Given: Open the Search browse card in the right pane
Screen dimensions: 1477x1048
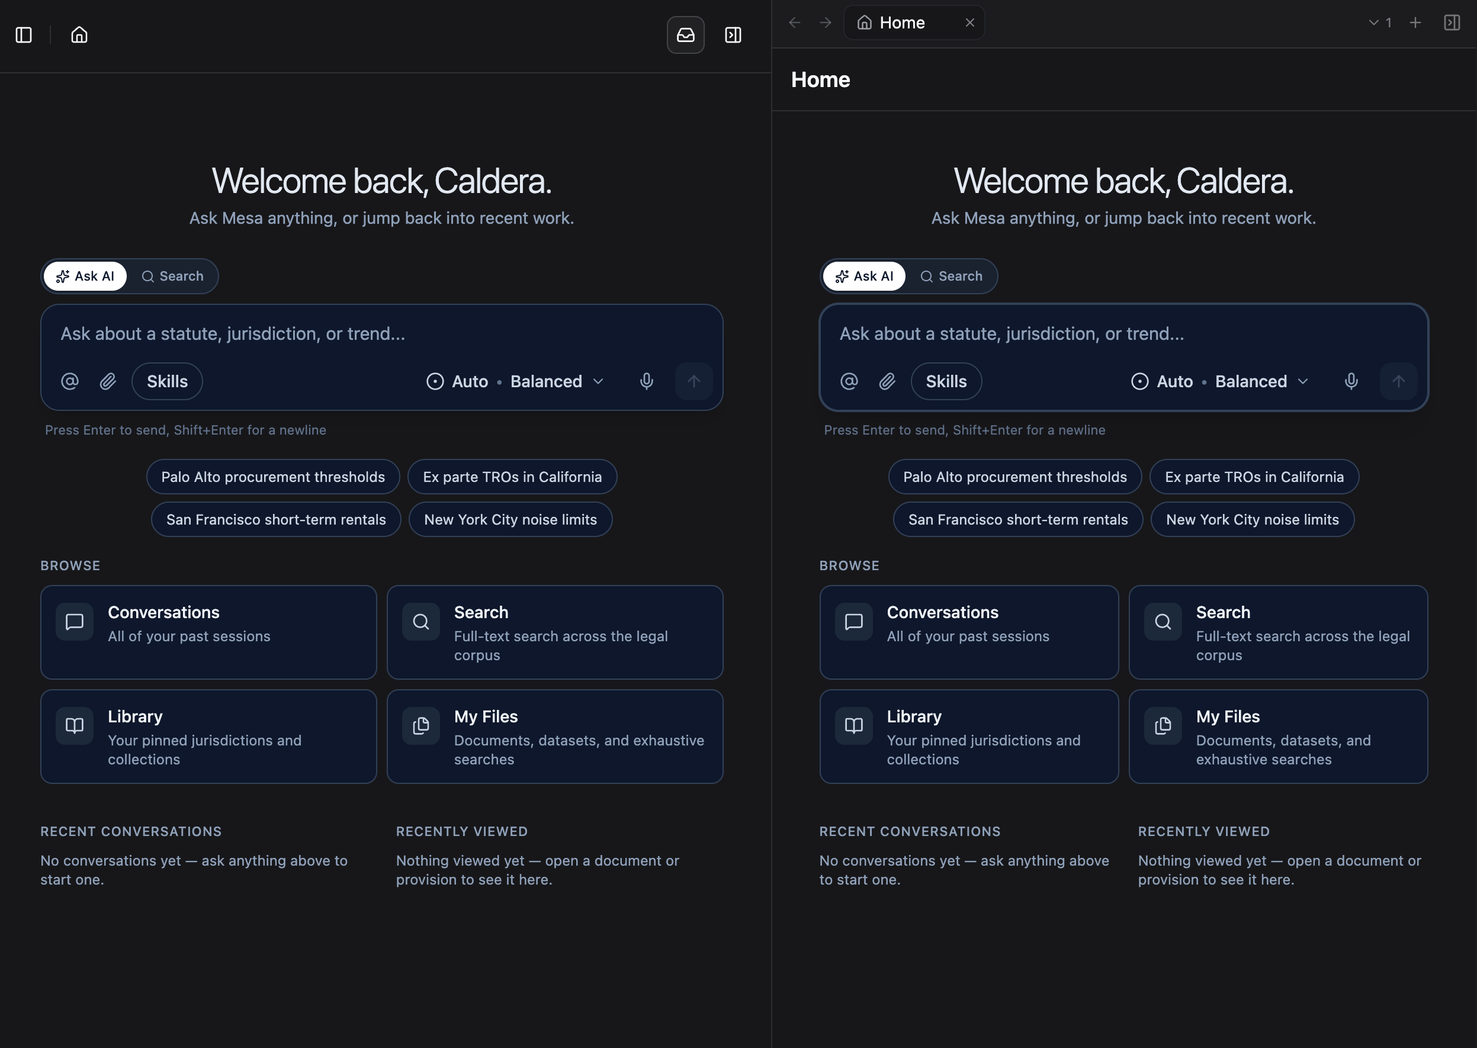Looking at the screenshot, I should pos(1278,632).
